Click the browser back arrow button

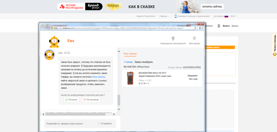pos(43,28)
